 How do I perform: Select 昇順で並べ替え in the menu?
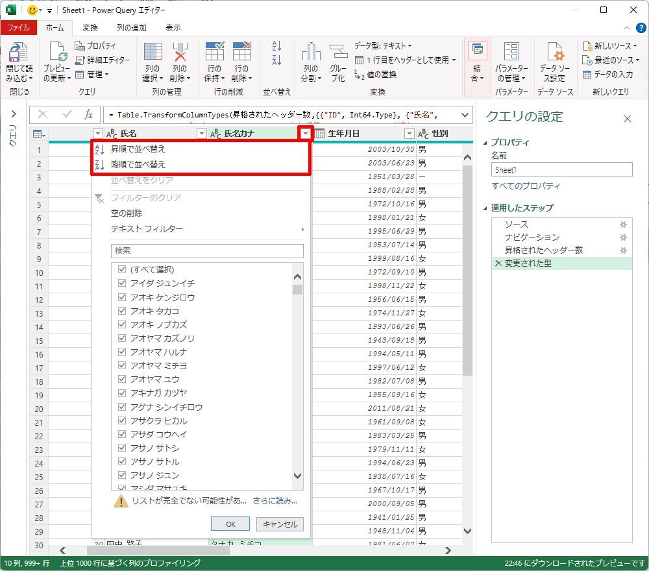coord(138,149)
